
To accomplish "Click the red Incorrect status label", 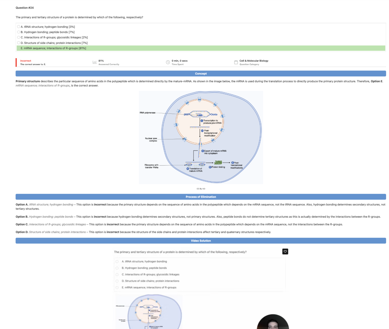I will coord(26,61).
